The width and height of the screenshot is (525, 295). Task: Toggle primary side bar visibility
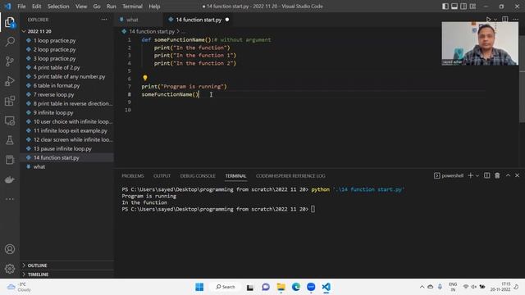pos(445,7)
